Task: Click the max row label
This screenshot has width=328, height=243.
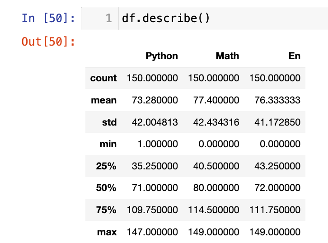Action: [107, 232]
